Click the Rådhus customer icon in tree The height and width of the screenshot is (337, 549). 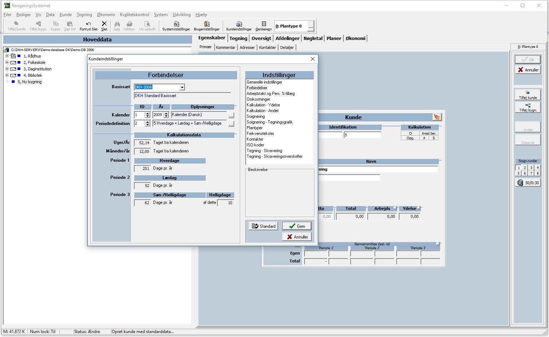coord(13,56)
